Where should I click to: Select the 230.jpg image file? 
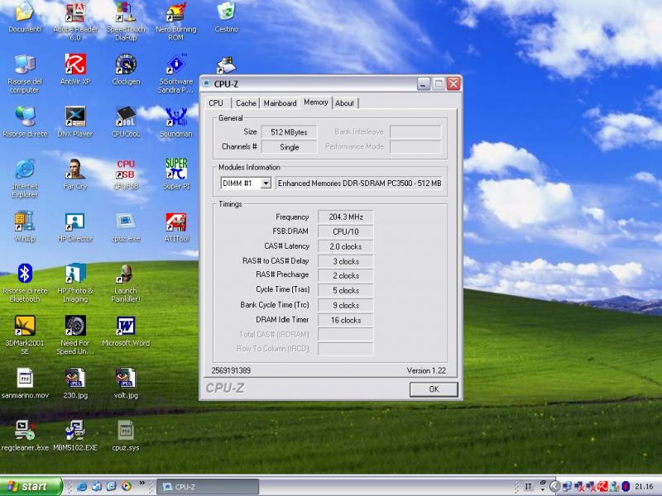coord(75,384)
